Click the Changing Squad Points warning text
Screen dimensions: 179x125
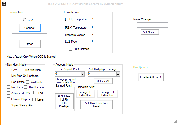(x=65, y=82)
